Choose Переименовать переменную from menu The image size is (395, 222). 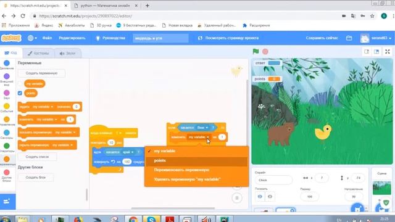click(196, 170)
